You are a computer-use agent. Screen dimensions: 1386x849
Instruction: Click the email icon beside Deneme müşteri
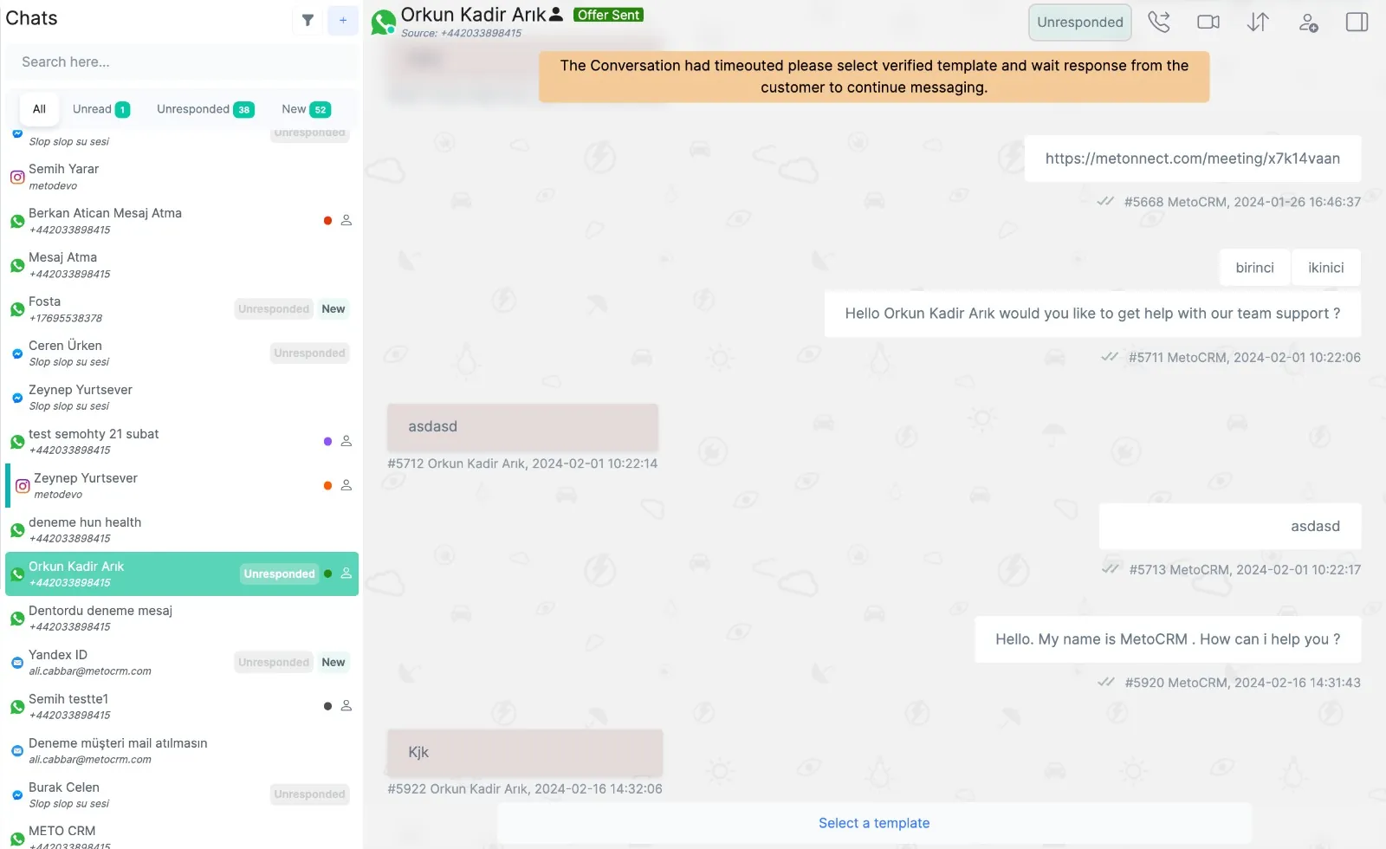17,751
